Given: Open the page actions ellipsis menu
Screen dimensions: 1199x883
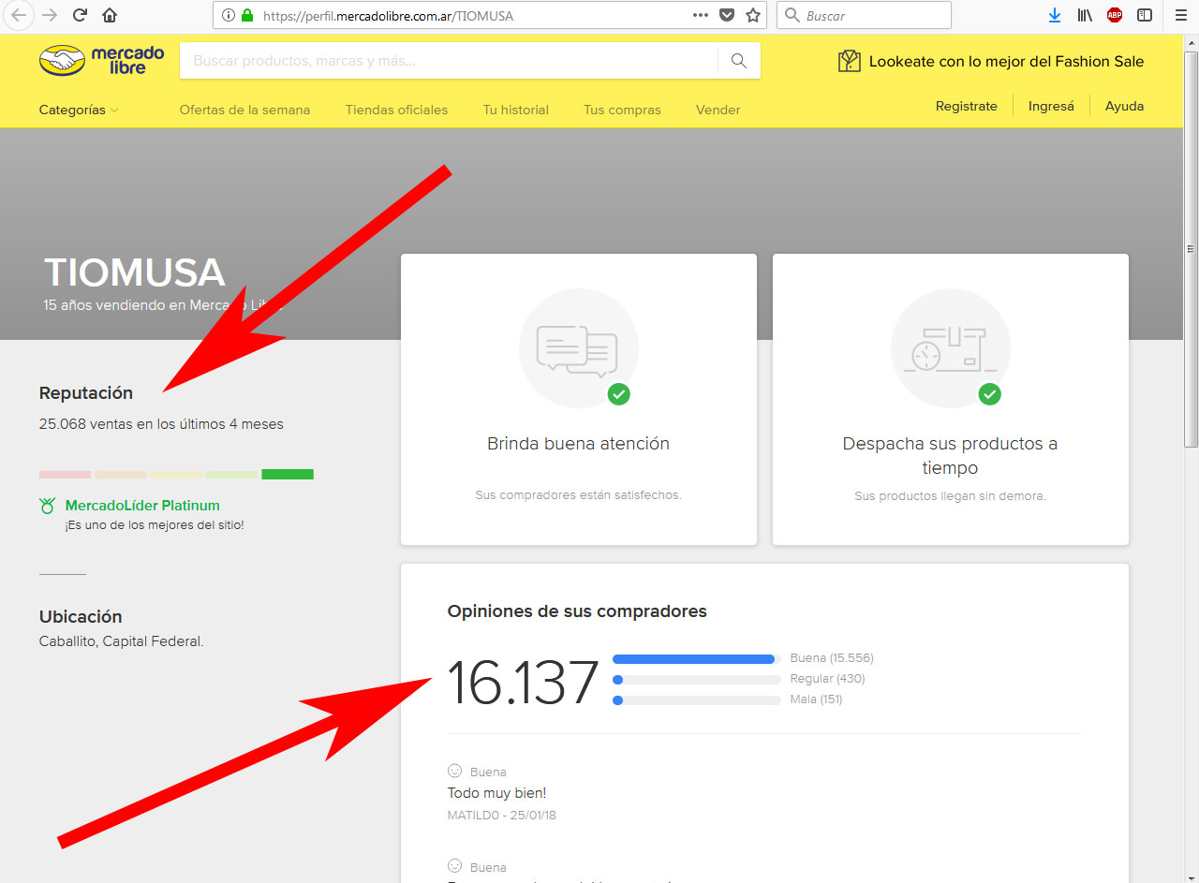Looking at the screenshot, I should (x=702, y=15).
